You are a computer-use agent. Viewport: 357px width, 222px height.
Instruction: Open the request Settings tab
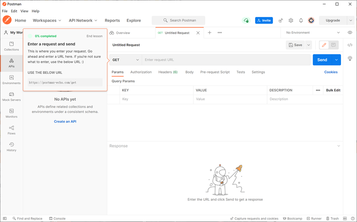(x=258, y=72)
